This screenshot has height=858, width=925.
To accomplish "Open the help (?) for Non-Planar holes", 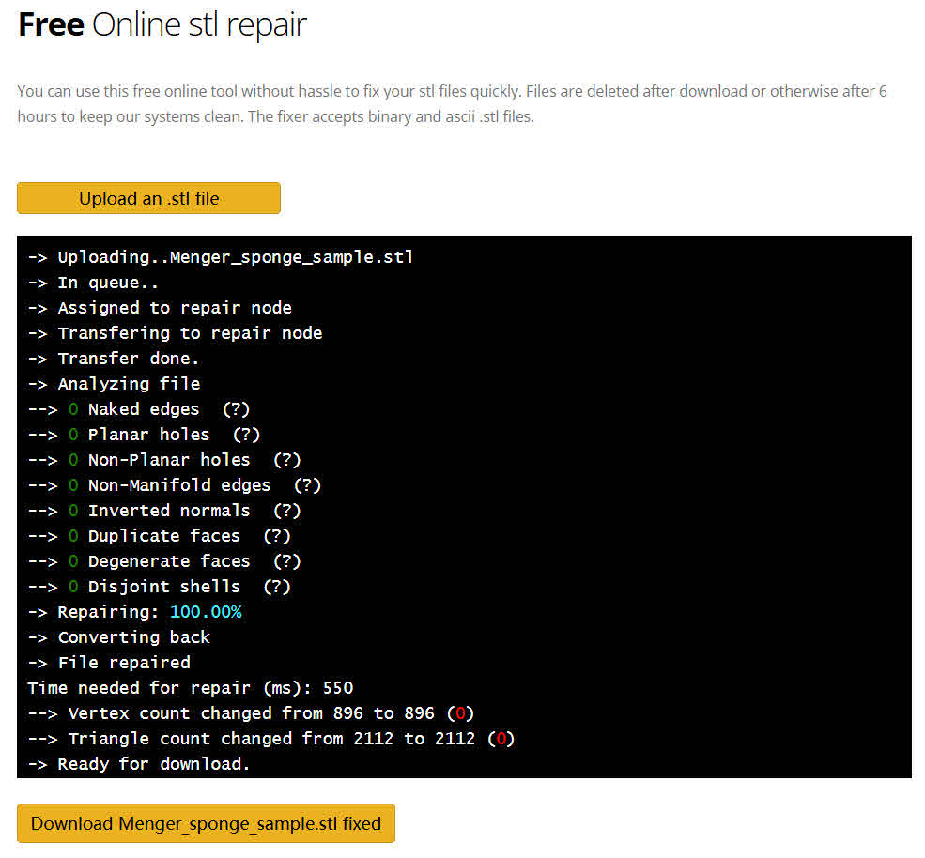I will tap(286, 460).
